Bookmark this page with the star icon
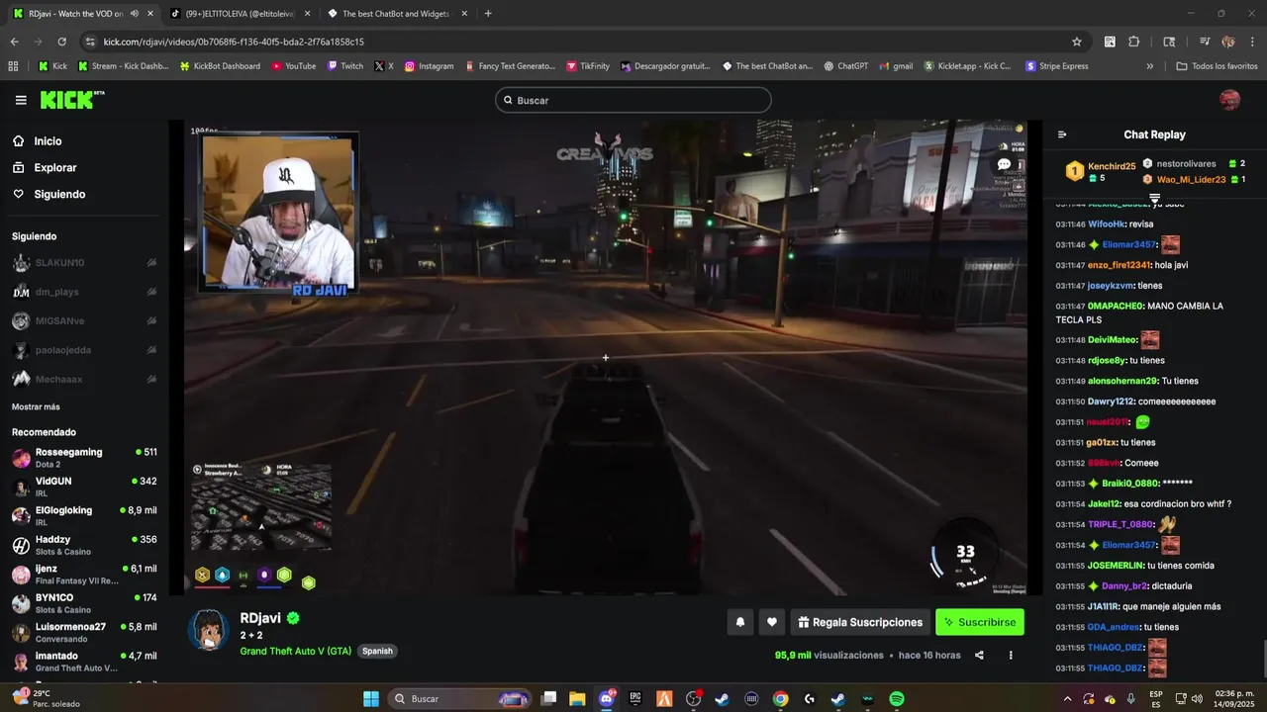 [1077, 42]
